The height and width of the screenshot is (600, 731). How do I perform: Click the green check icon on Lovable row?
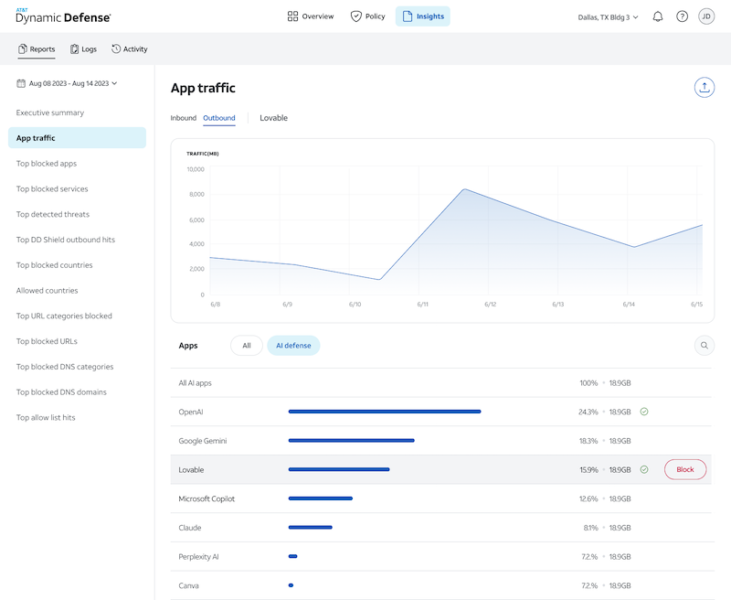644,469
